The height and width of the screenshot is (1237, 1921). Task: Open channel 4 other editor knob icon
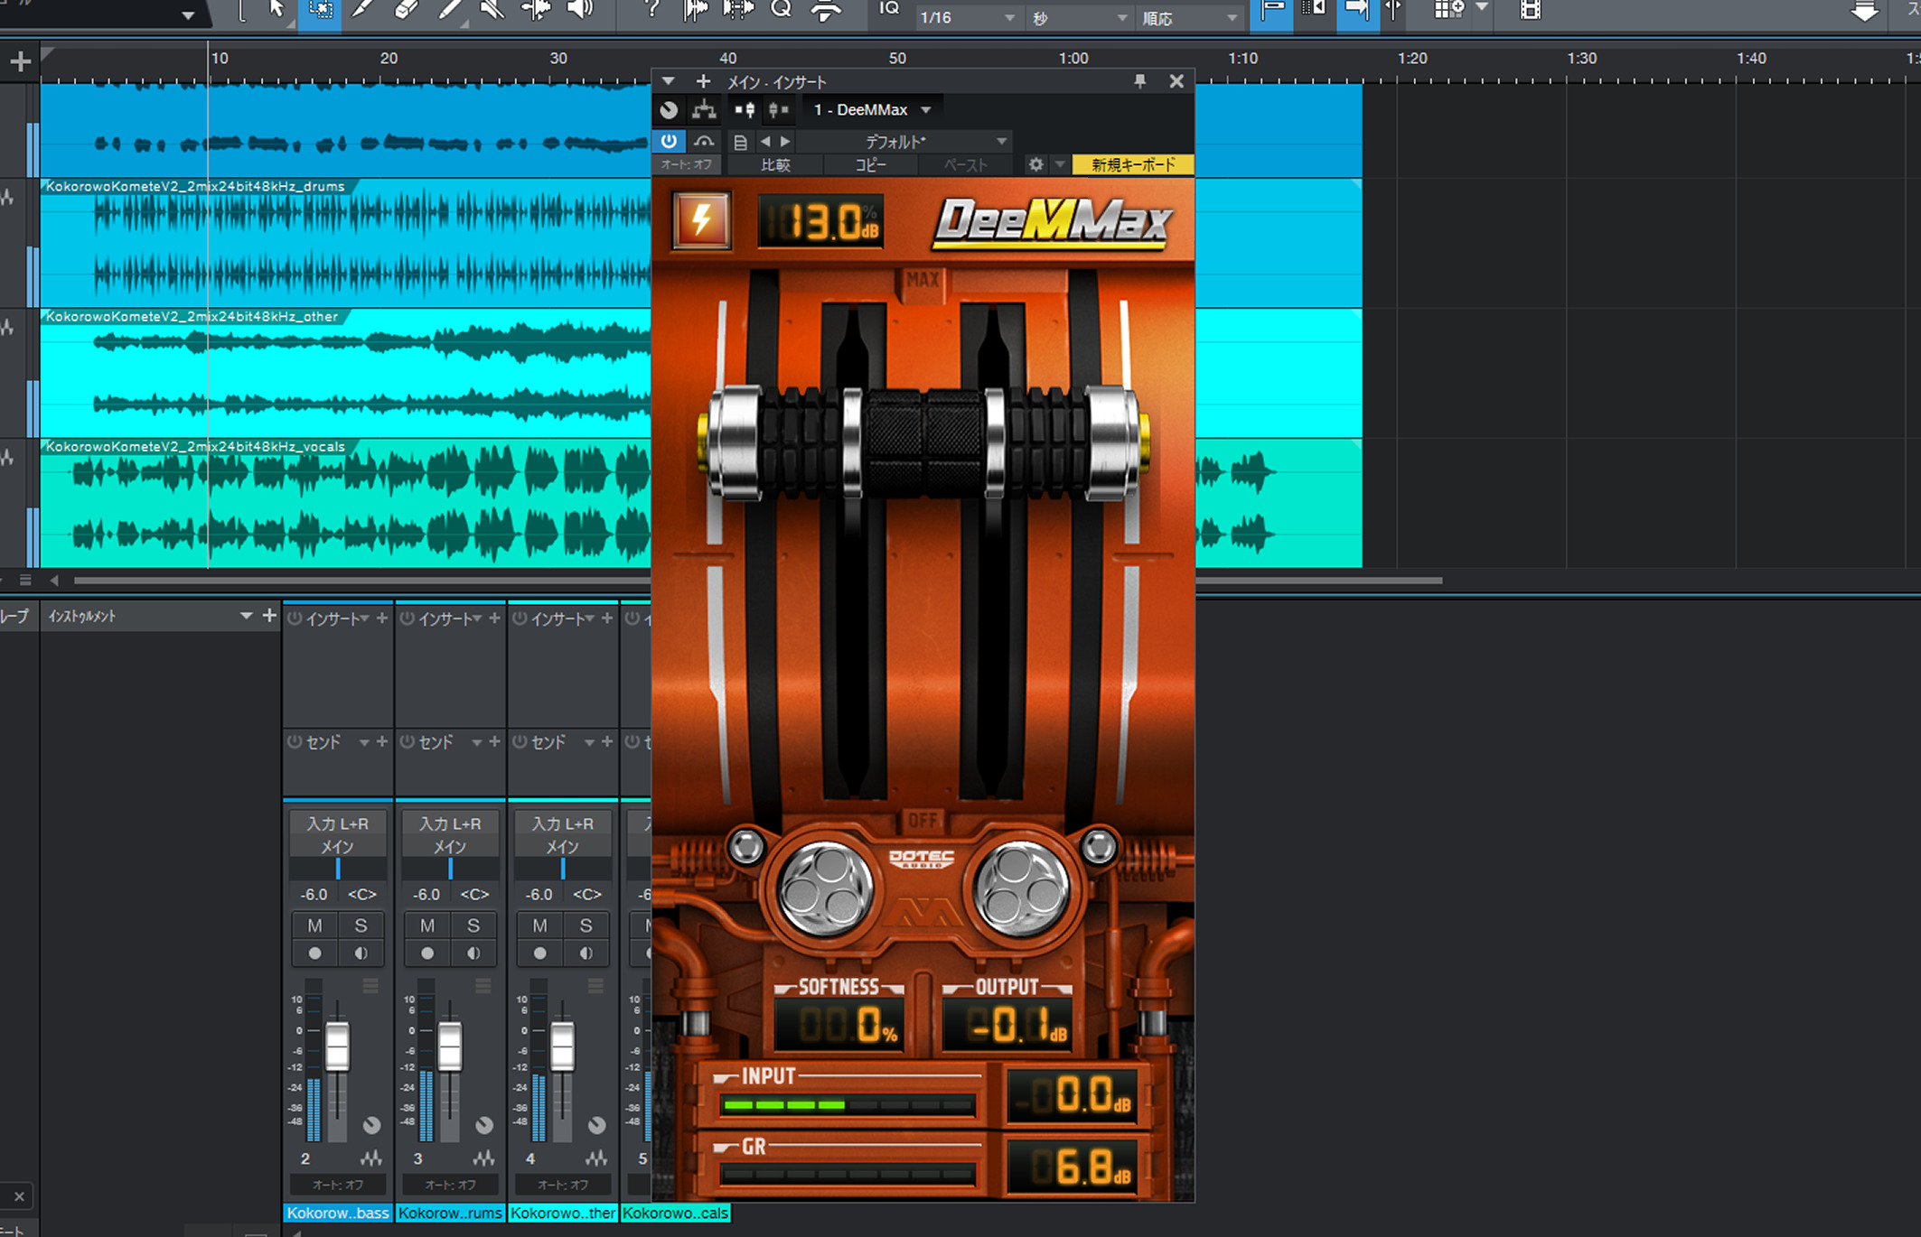click(596, 1125)
